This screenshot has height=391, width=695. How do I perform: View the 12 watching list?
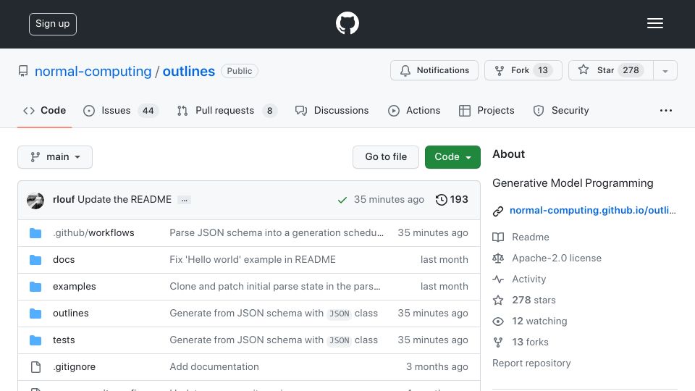pos(539,321)
